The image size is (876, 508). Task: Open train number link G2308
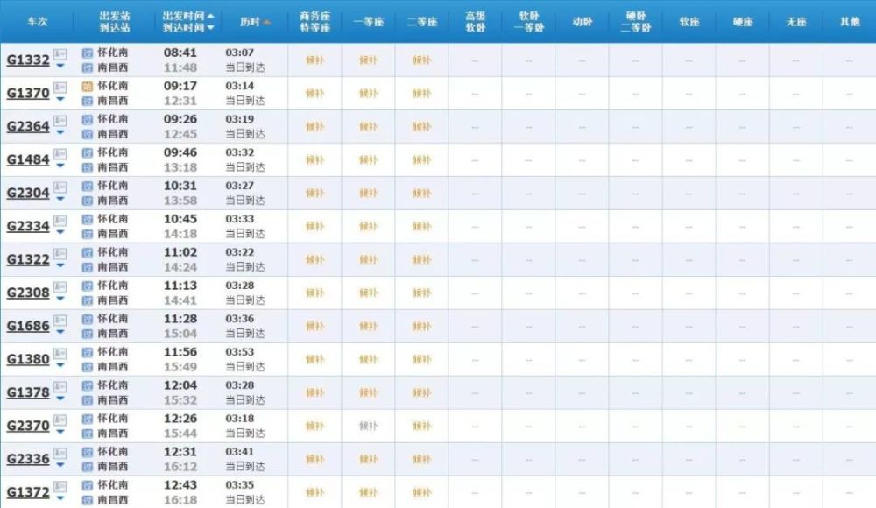click(x=28, y=293)
